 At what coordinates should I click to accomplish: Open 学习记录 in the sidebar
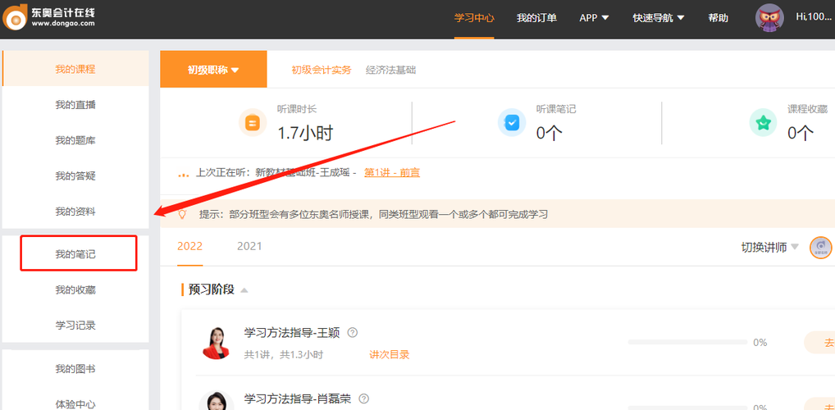(75, 325)
